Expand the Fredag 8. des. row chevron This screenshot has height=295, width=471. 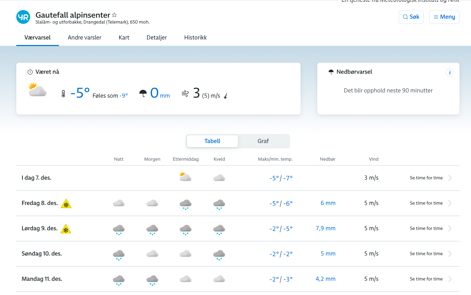[x=450, y=203]
